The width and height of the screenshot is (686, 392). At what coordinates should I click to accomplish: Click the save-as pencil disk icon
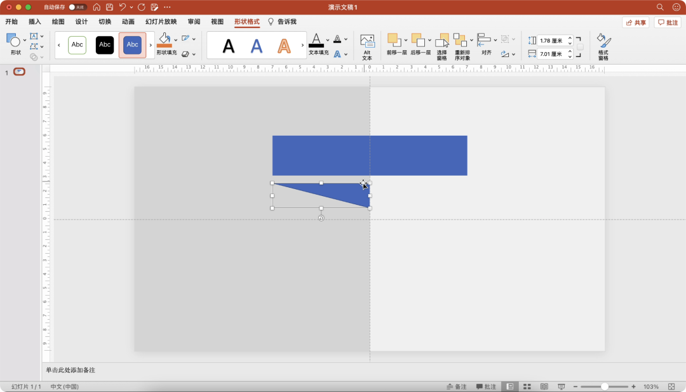click(154, 7)
